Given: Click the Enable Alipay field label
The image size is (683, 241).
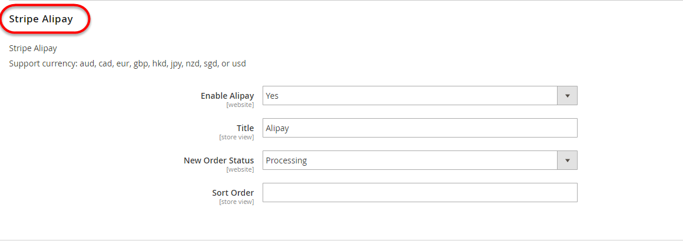Looking at the screenshot, I should (x=227, y=96).
